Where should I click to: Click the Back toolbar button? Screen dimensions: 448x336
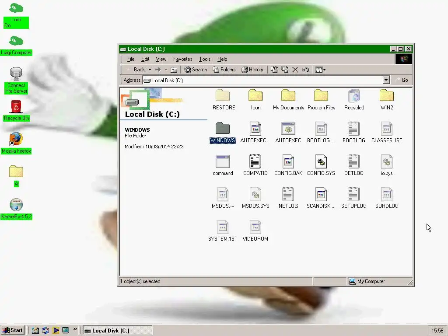point(136,70)
